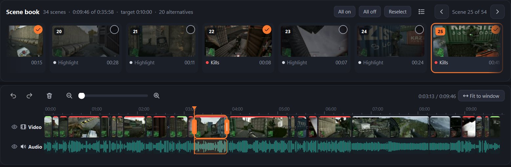Enable scene 23 selection circle
This screenshot has width=511, height=167.
click(343, 30)
